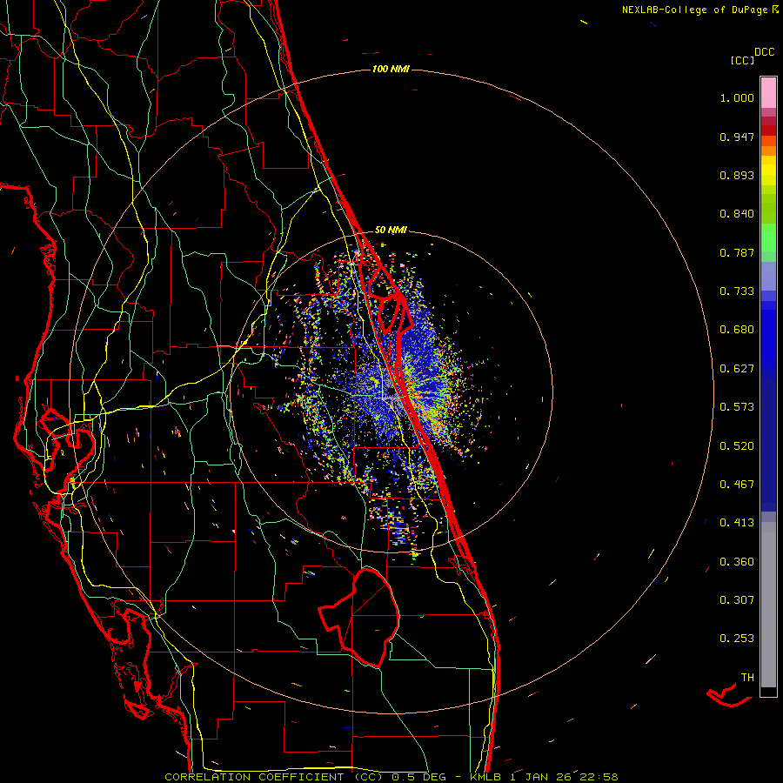Pick the gray swatch near 0.307 on color bar
This screenshot has width=783, height=783.
[x=768, y=605]
